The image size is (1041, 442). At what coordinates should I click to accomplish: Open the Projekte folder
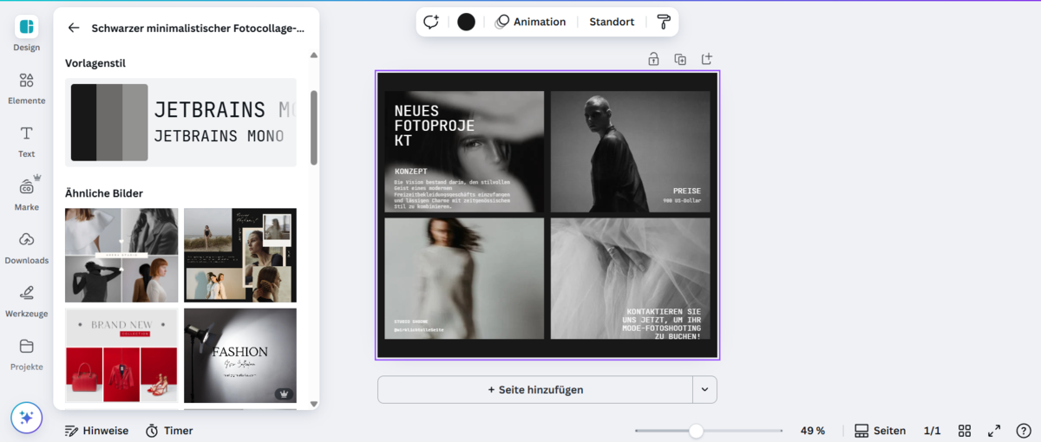tap(26, 347)
